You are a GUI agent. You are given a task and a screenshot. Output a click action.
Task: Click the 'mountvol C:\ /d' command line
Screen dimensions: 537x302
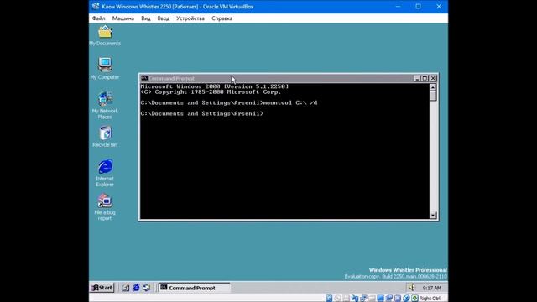(229, 102)
